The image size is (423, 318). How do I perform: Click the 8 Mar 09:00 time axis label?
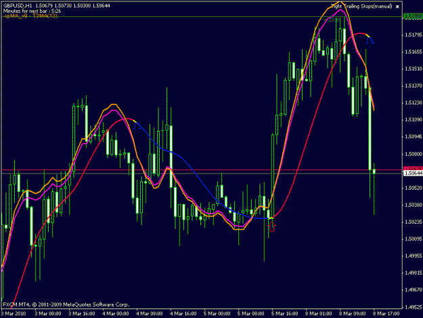(x=353, y=313)
